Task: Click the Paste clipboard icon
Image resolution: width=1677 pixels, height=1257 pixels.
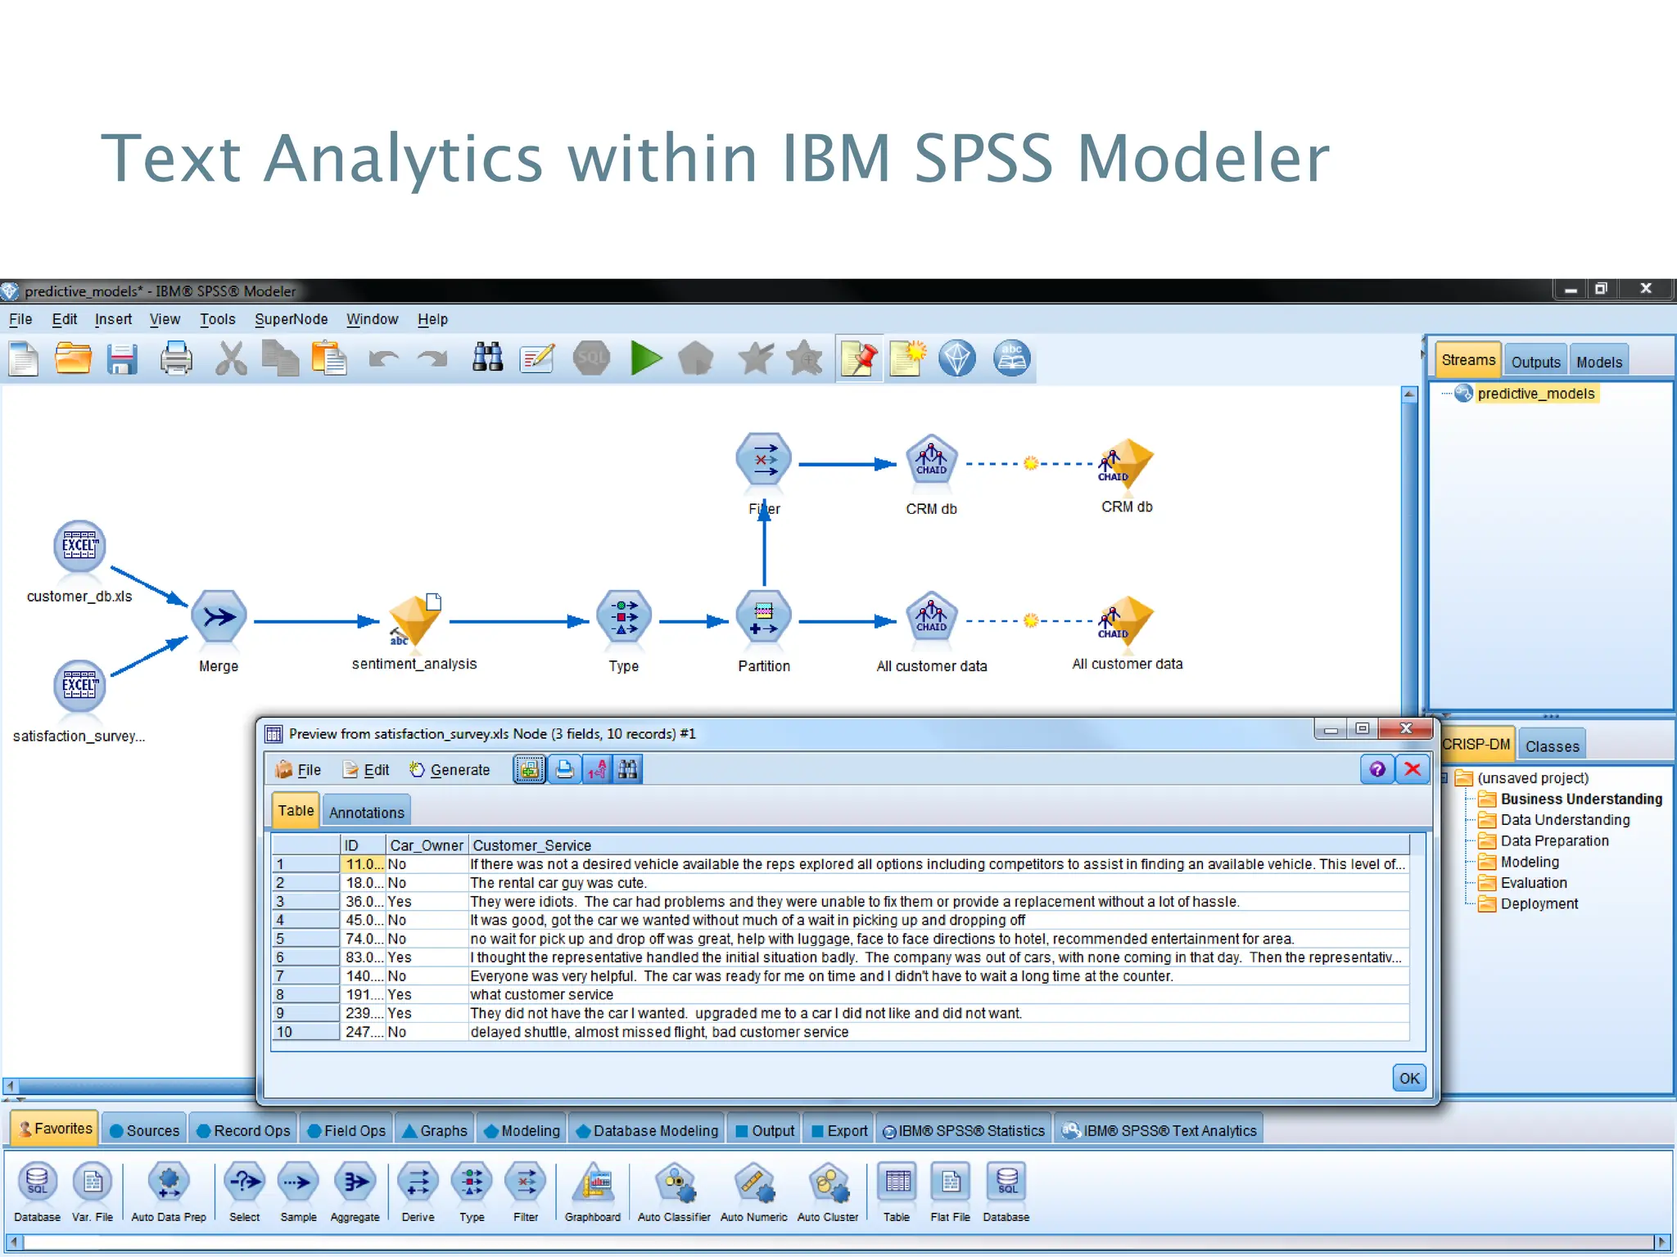Action: pyautogui.click(x=329, y=359)
